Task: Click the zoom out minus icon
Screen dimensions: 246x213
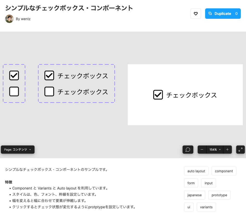Action: [202, 150]
